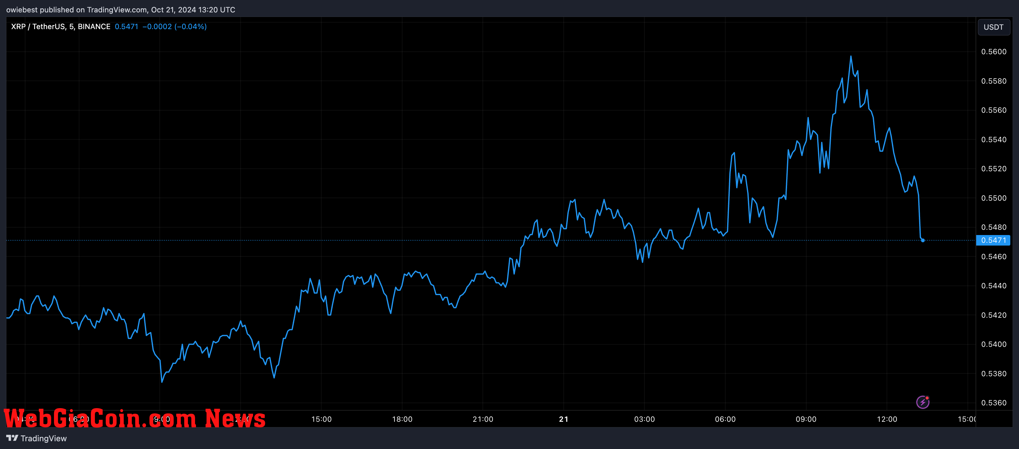Image resolution: width=1019 pixels, height=449 pixels.
Task: Click the 0.5440 price axis label
Action: point(994,286)
